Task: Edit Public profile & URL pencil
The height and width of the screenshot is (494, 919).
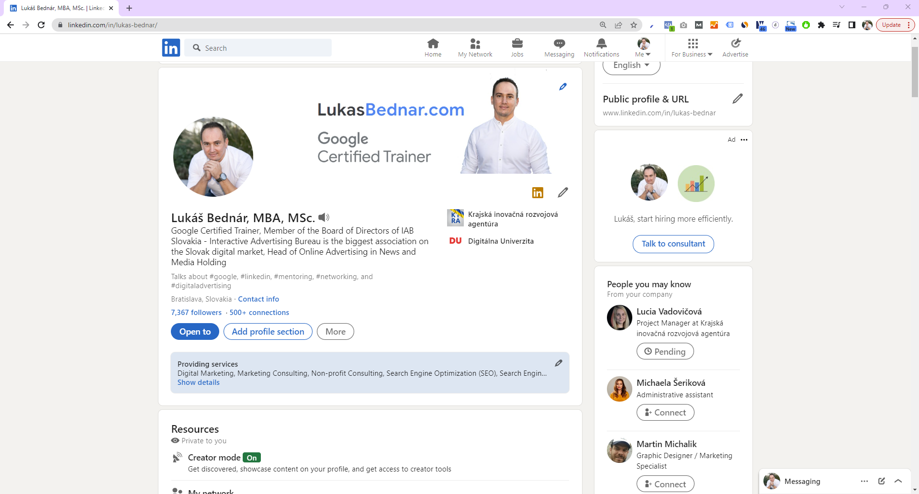Action: [x=738, y=99]
